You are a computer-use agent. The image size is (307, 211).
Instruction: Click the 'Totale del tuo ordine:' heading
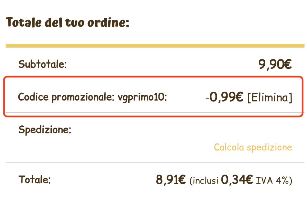point(67,23)
